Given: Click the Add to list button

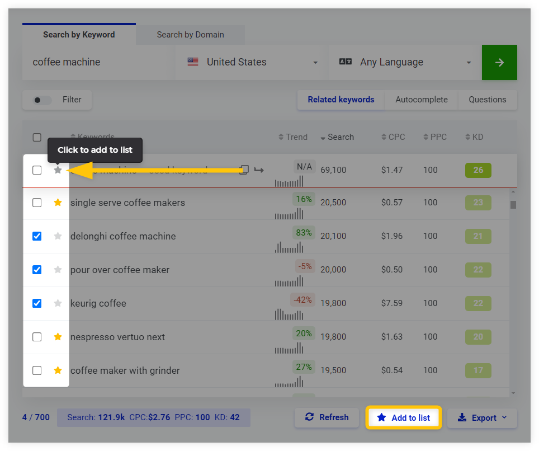Looking at the screenshot, I should (404, 417).
